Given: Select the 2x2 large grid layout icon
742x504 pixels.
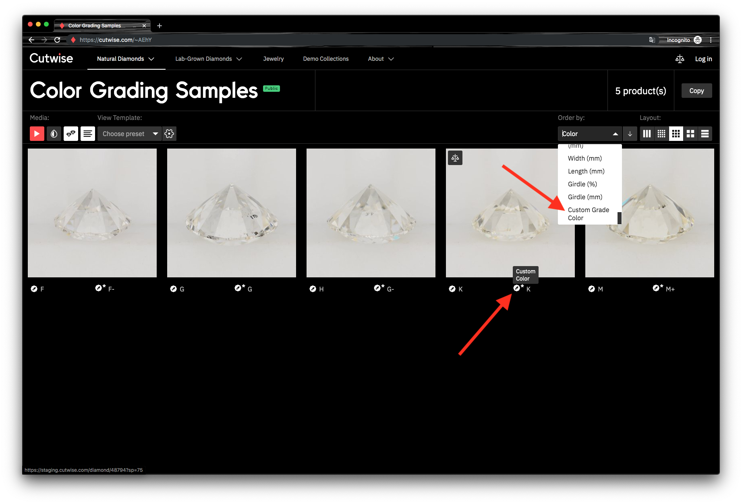Looking at the screenshot, I should [x=690, y=134].
